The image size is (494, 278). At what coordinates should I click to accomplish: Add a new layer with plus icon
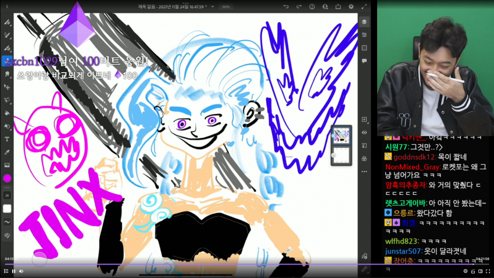(x=364, y=119)
